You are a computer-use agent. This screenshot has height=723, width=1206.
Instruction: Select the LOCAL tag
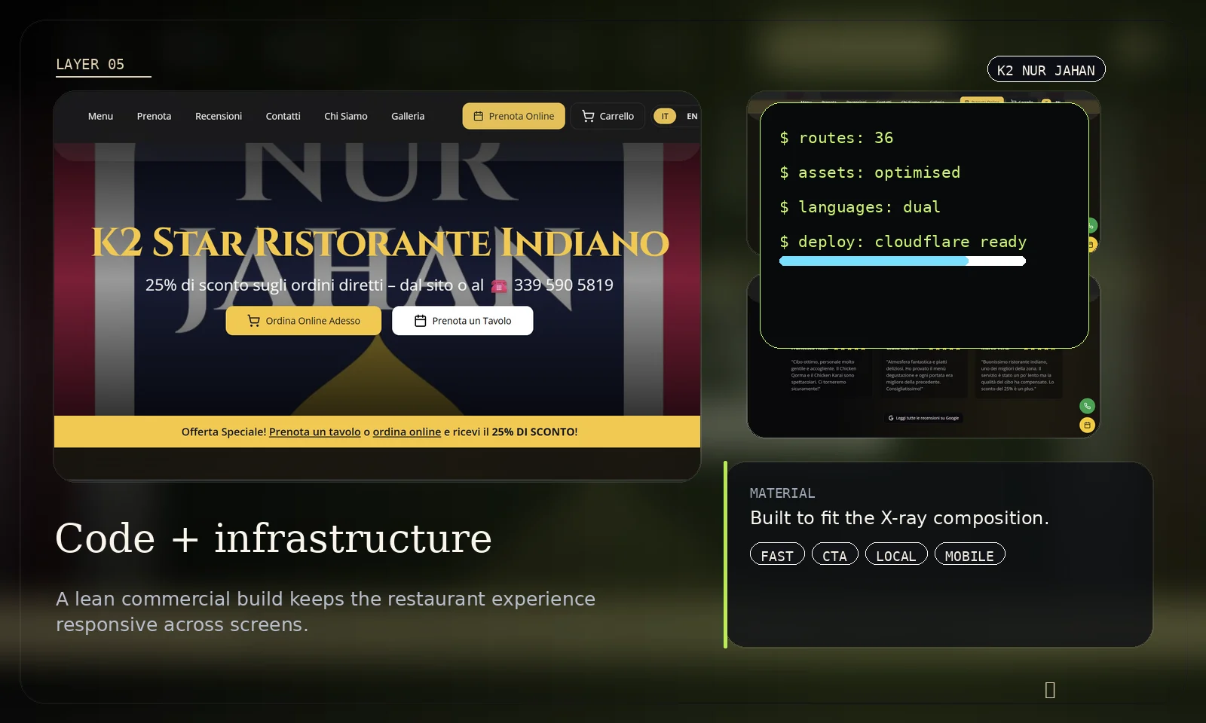(896, 554)
